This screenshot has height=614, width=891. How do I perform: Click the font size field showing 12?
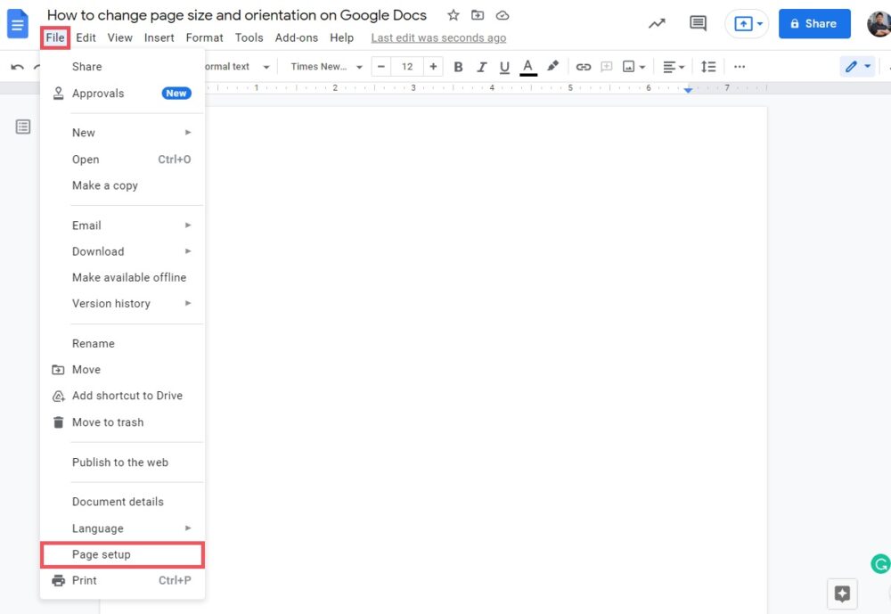(407, 67)
